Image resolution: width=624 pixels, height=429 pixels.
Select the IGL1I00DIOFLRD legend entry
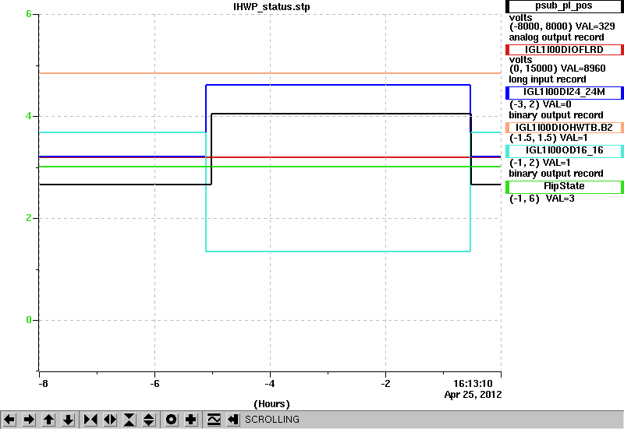click(x=564, y=50)
